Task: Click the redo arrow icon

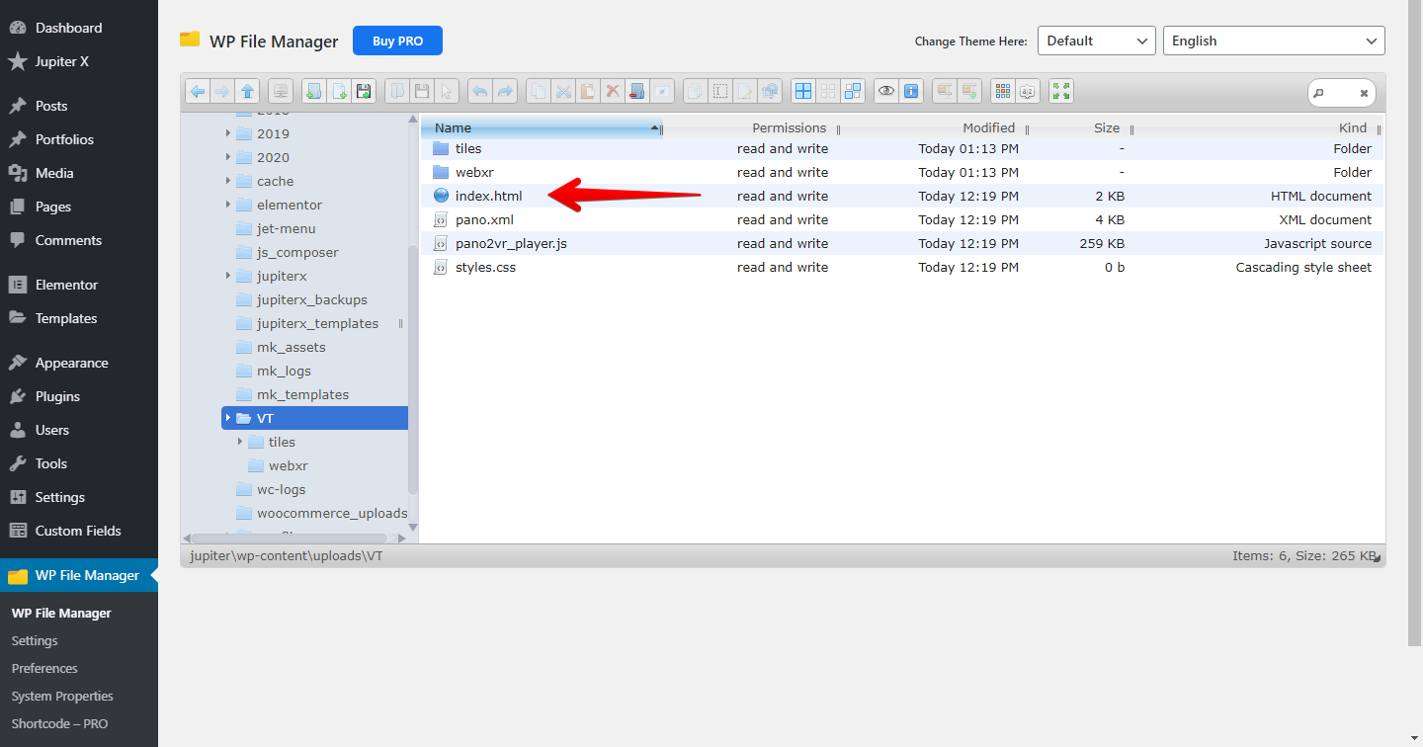Action: pos(505,91)
